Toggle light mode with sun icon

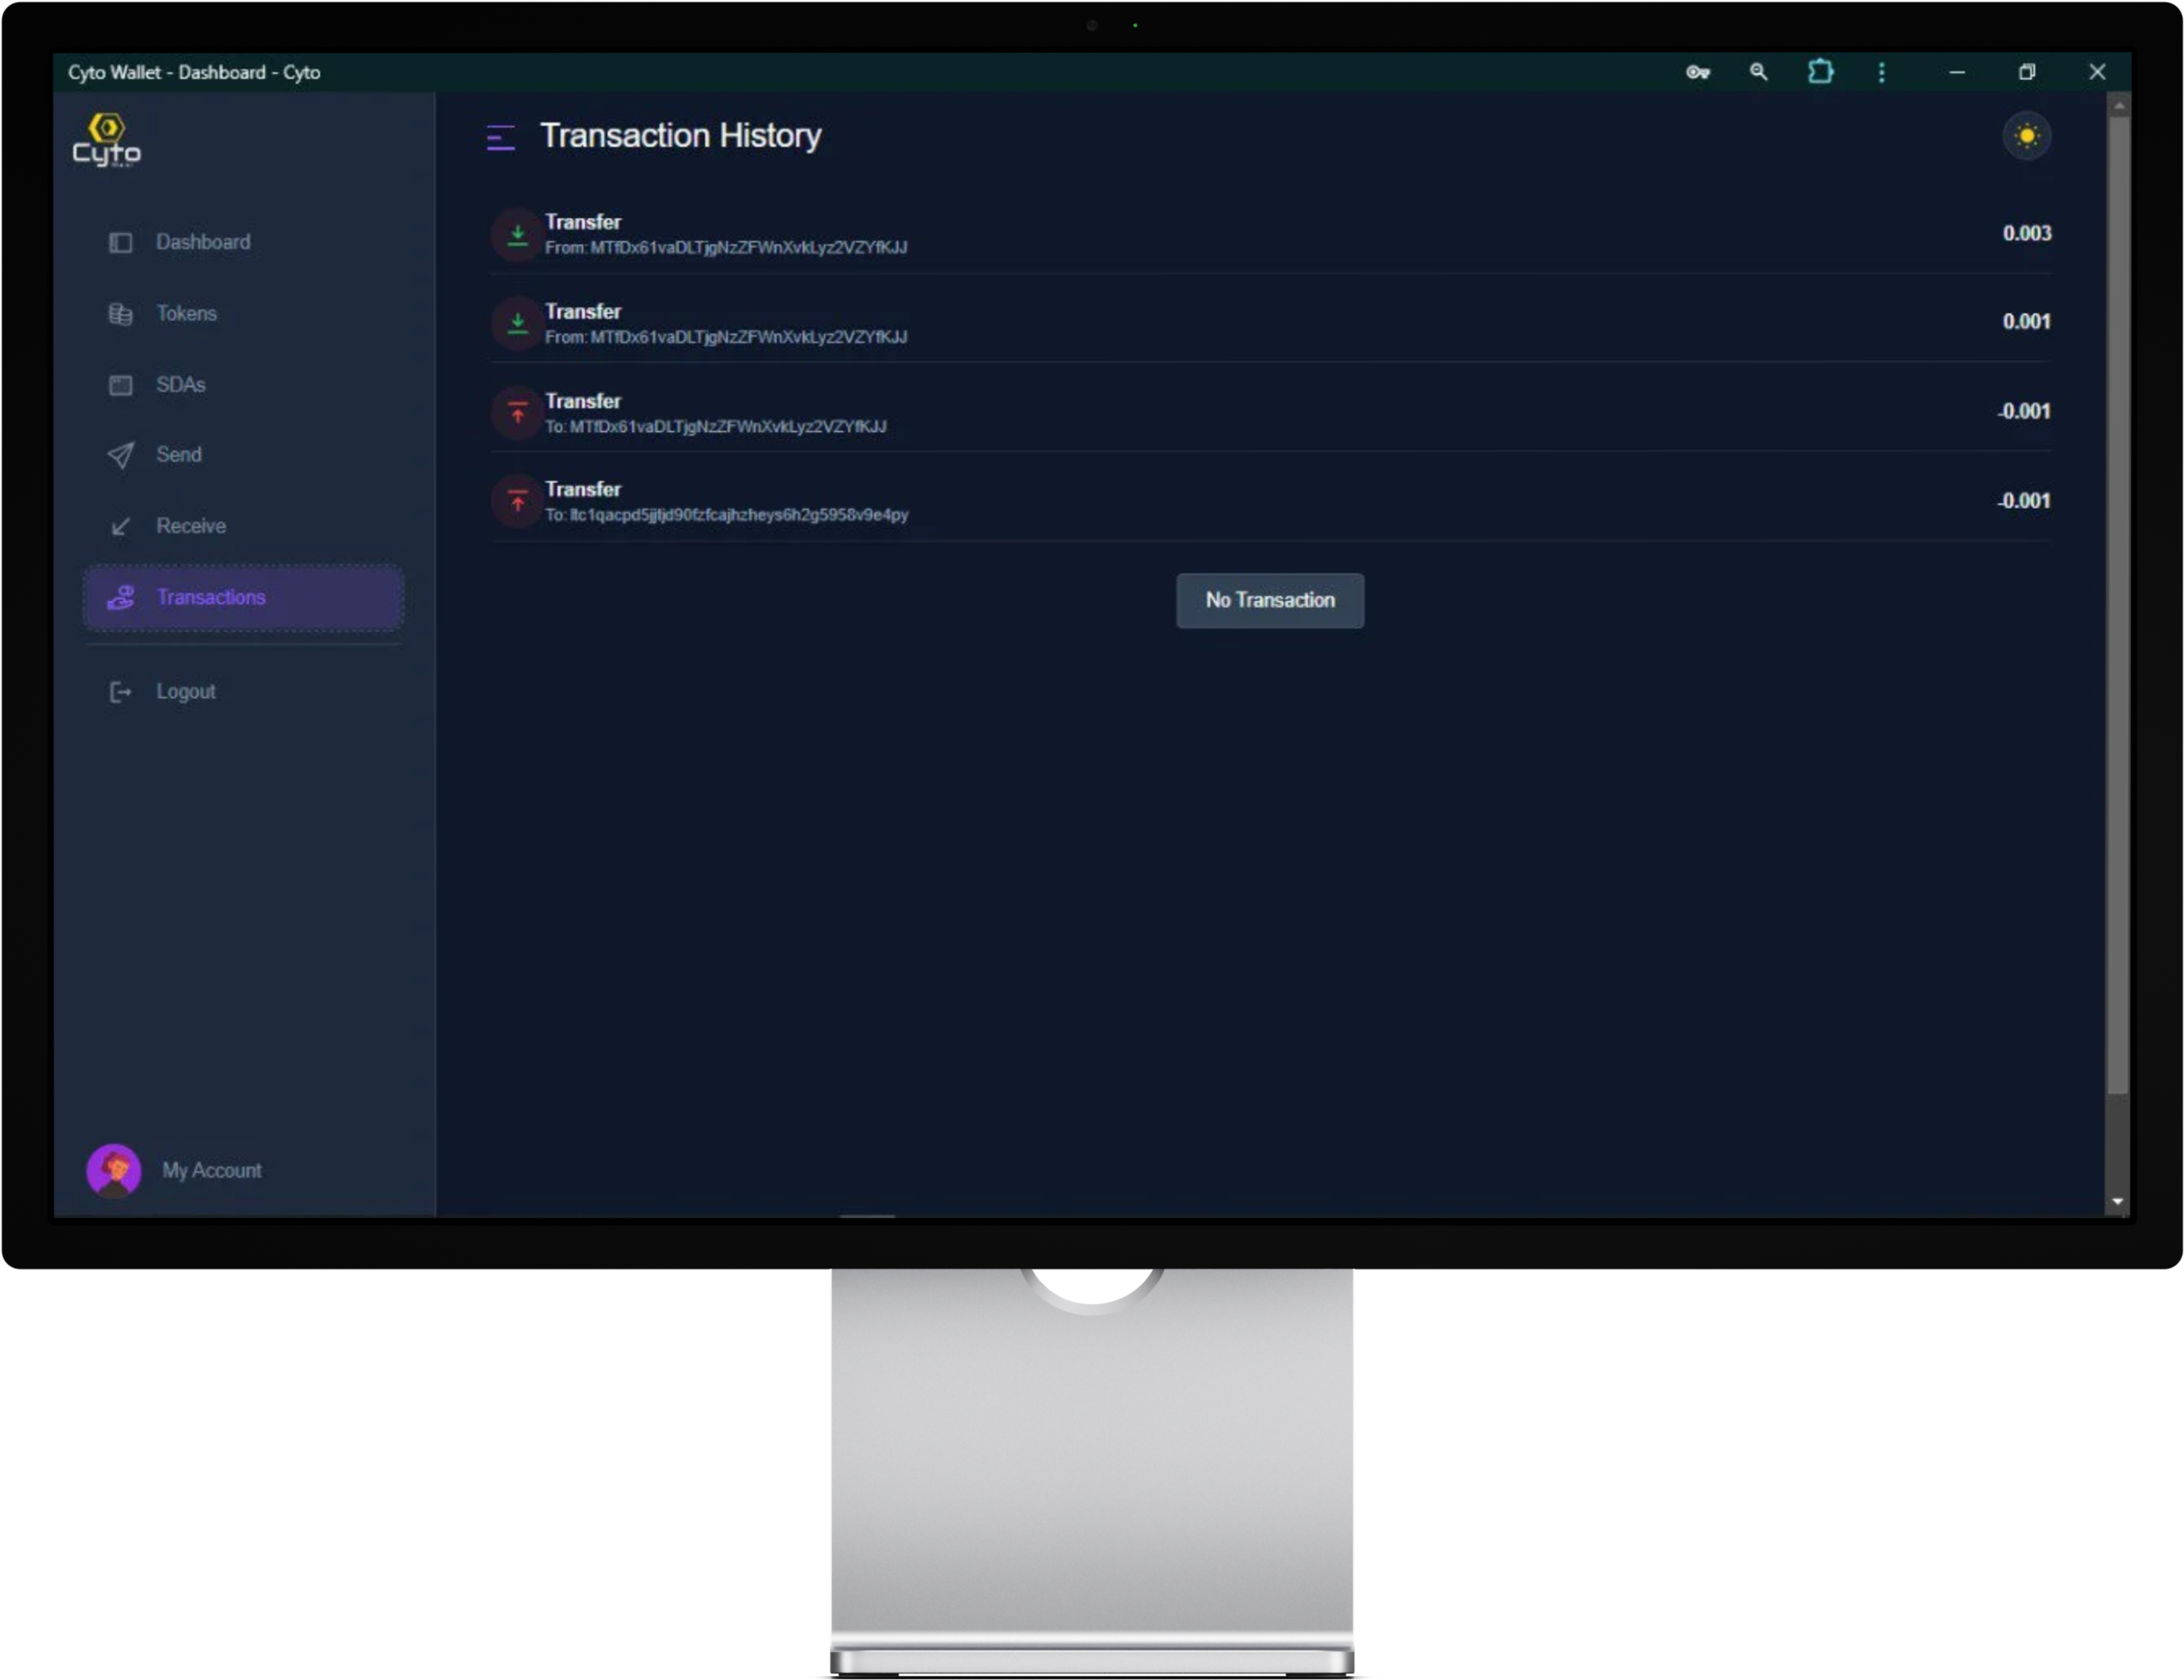(2026, 136)
